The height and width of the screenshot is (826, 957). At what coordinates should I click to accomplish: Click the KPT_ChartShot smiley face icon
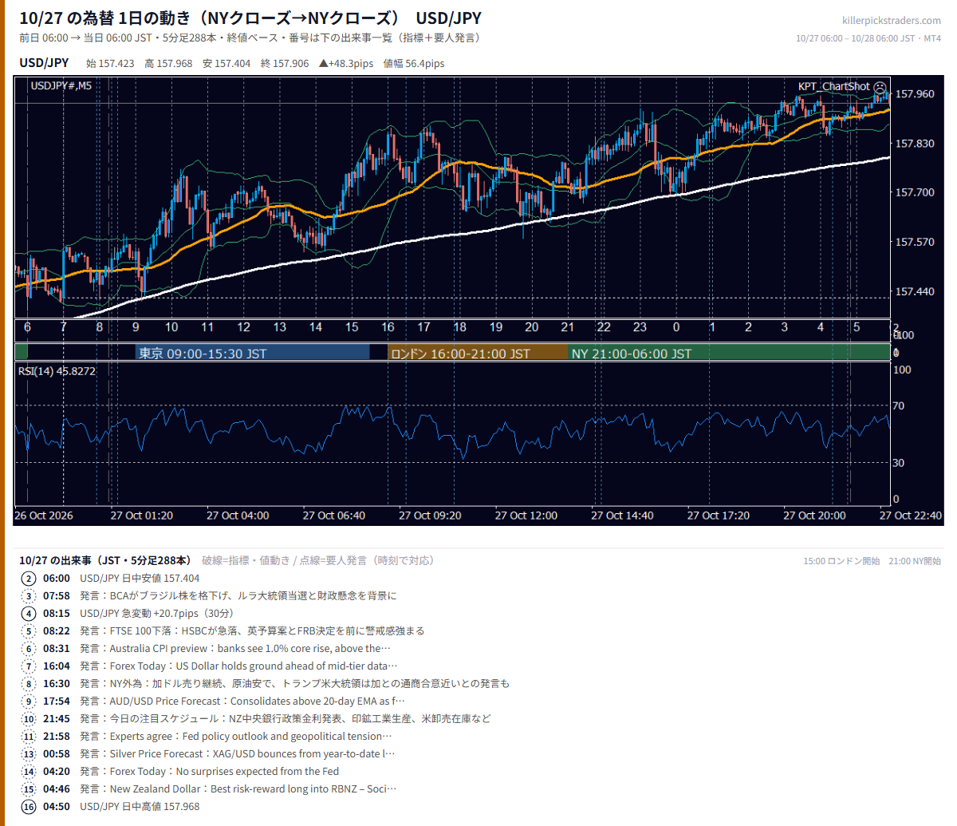[880, 87]
